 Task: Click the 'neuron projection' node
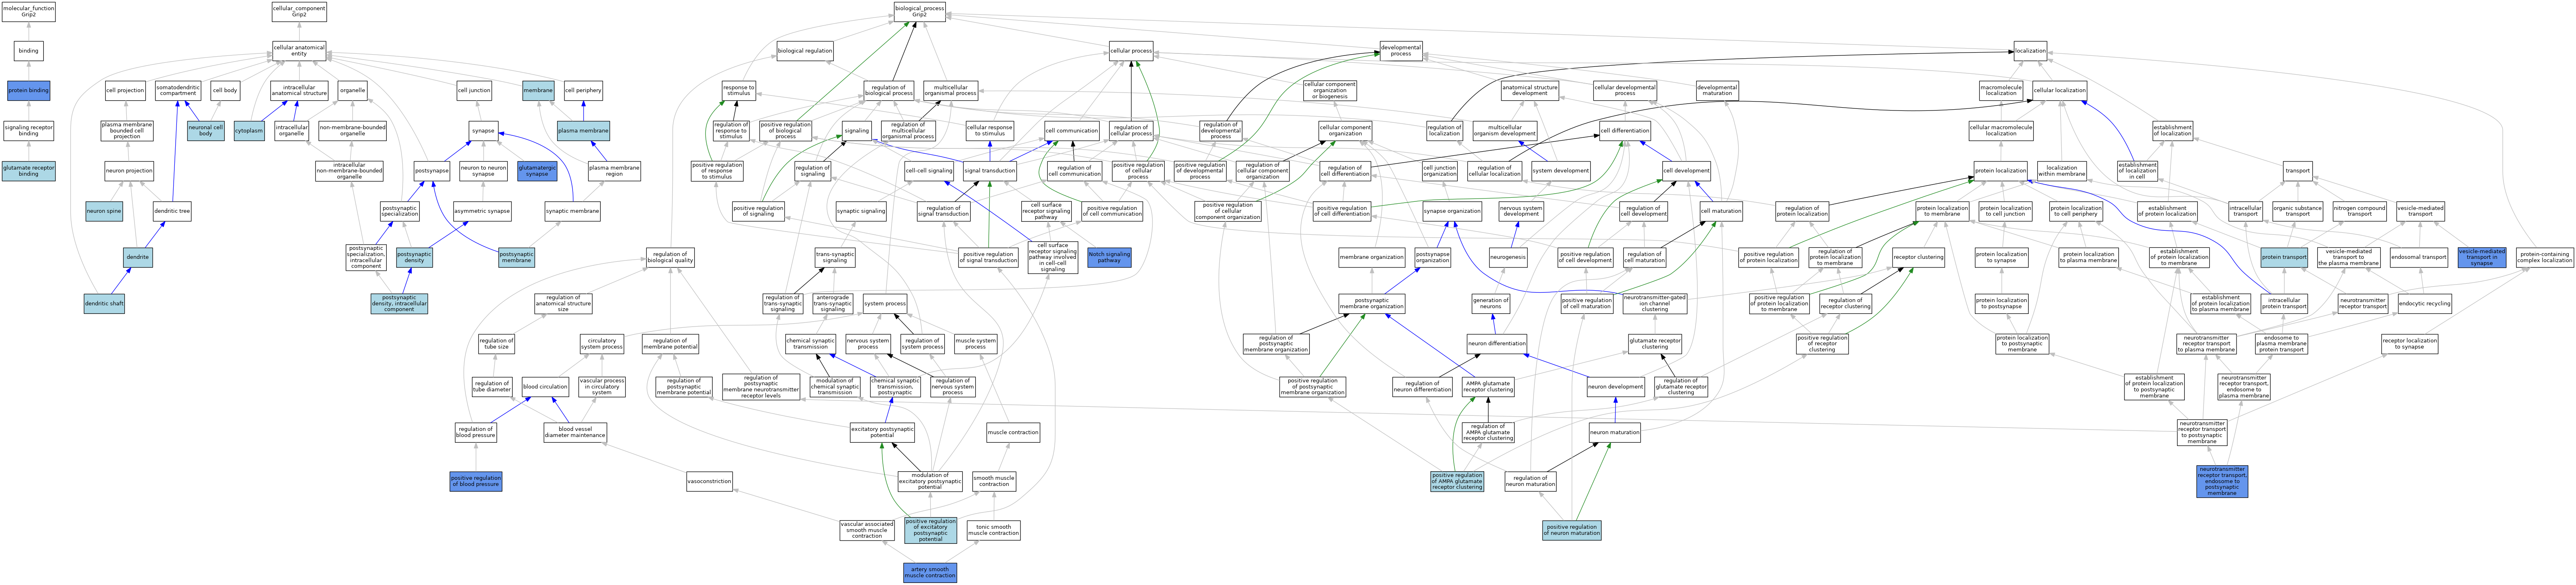[x=129, y=171]
